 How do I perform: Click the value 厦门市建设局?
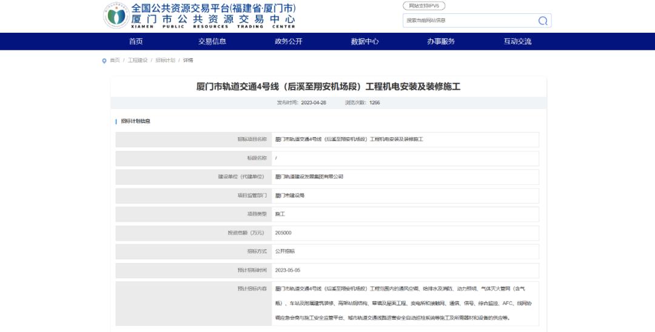tap(289, 196)
